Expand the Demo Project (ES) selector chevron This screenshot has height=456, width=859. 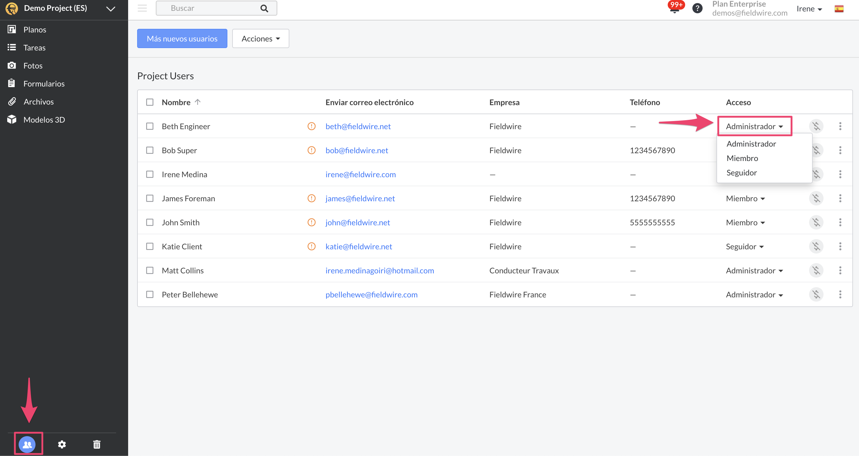111,9
